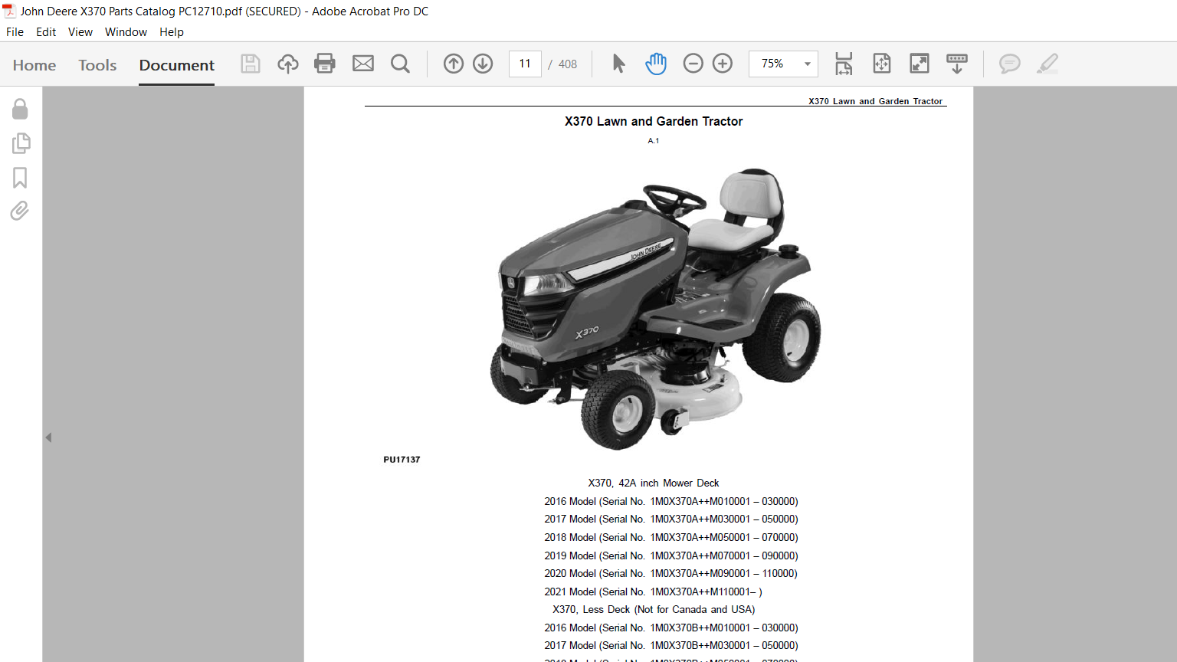Add a comment note icon

pos(1010,64)
